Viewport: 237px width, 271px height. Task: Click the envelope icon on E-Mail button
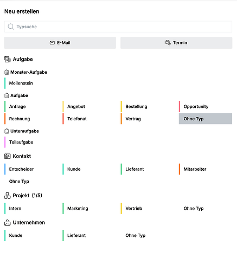52,43
